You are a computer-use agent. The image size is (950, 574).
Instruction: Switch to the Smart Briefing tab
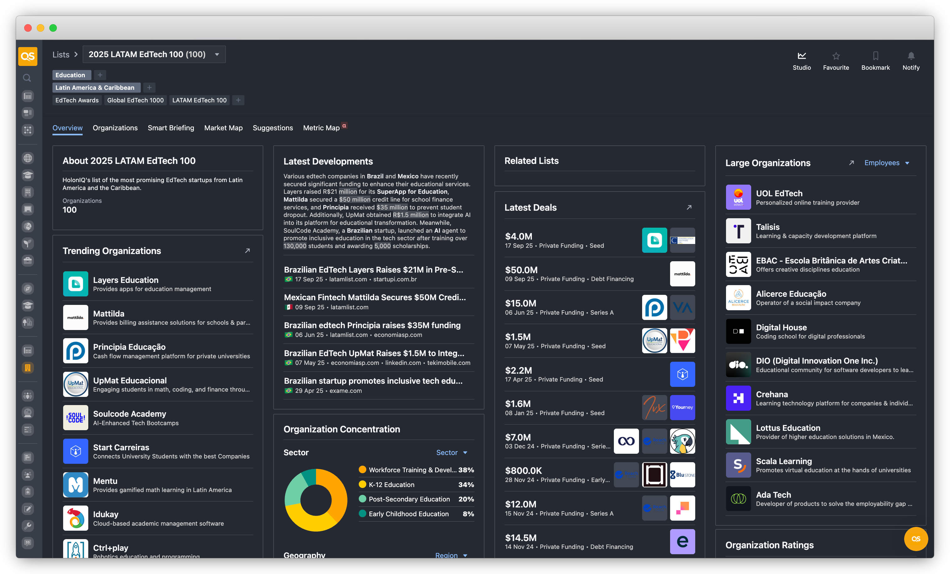(171, 128)
